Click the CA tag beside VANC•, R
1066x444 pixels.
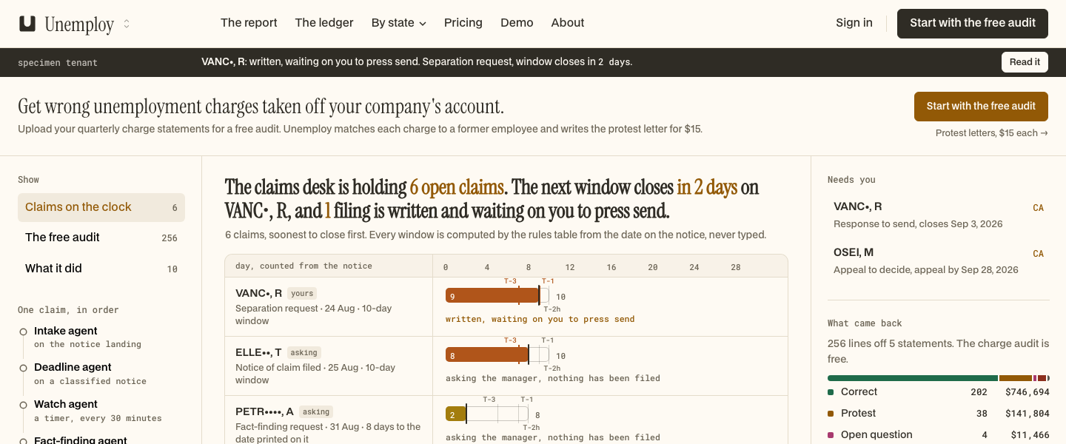(1038, 208)
